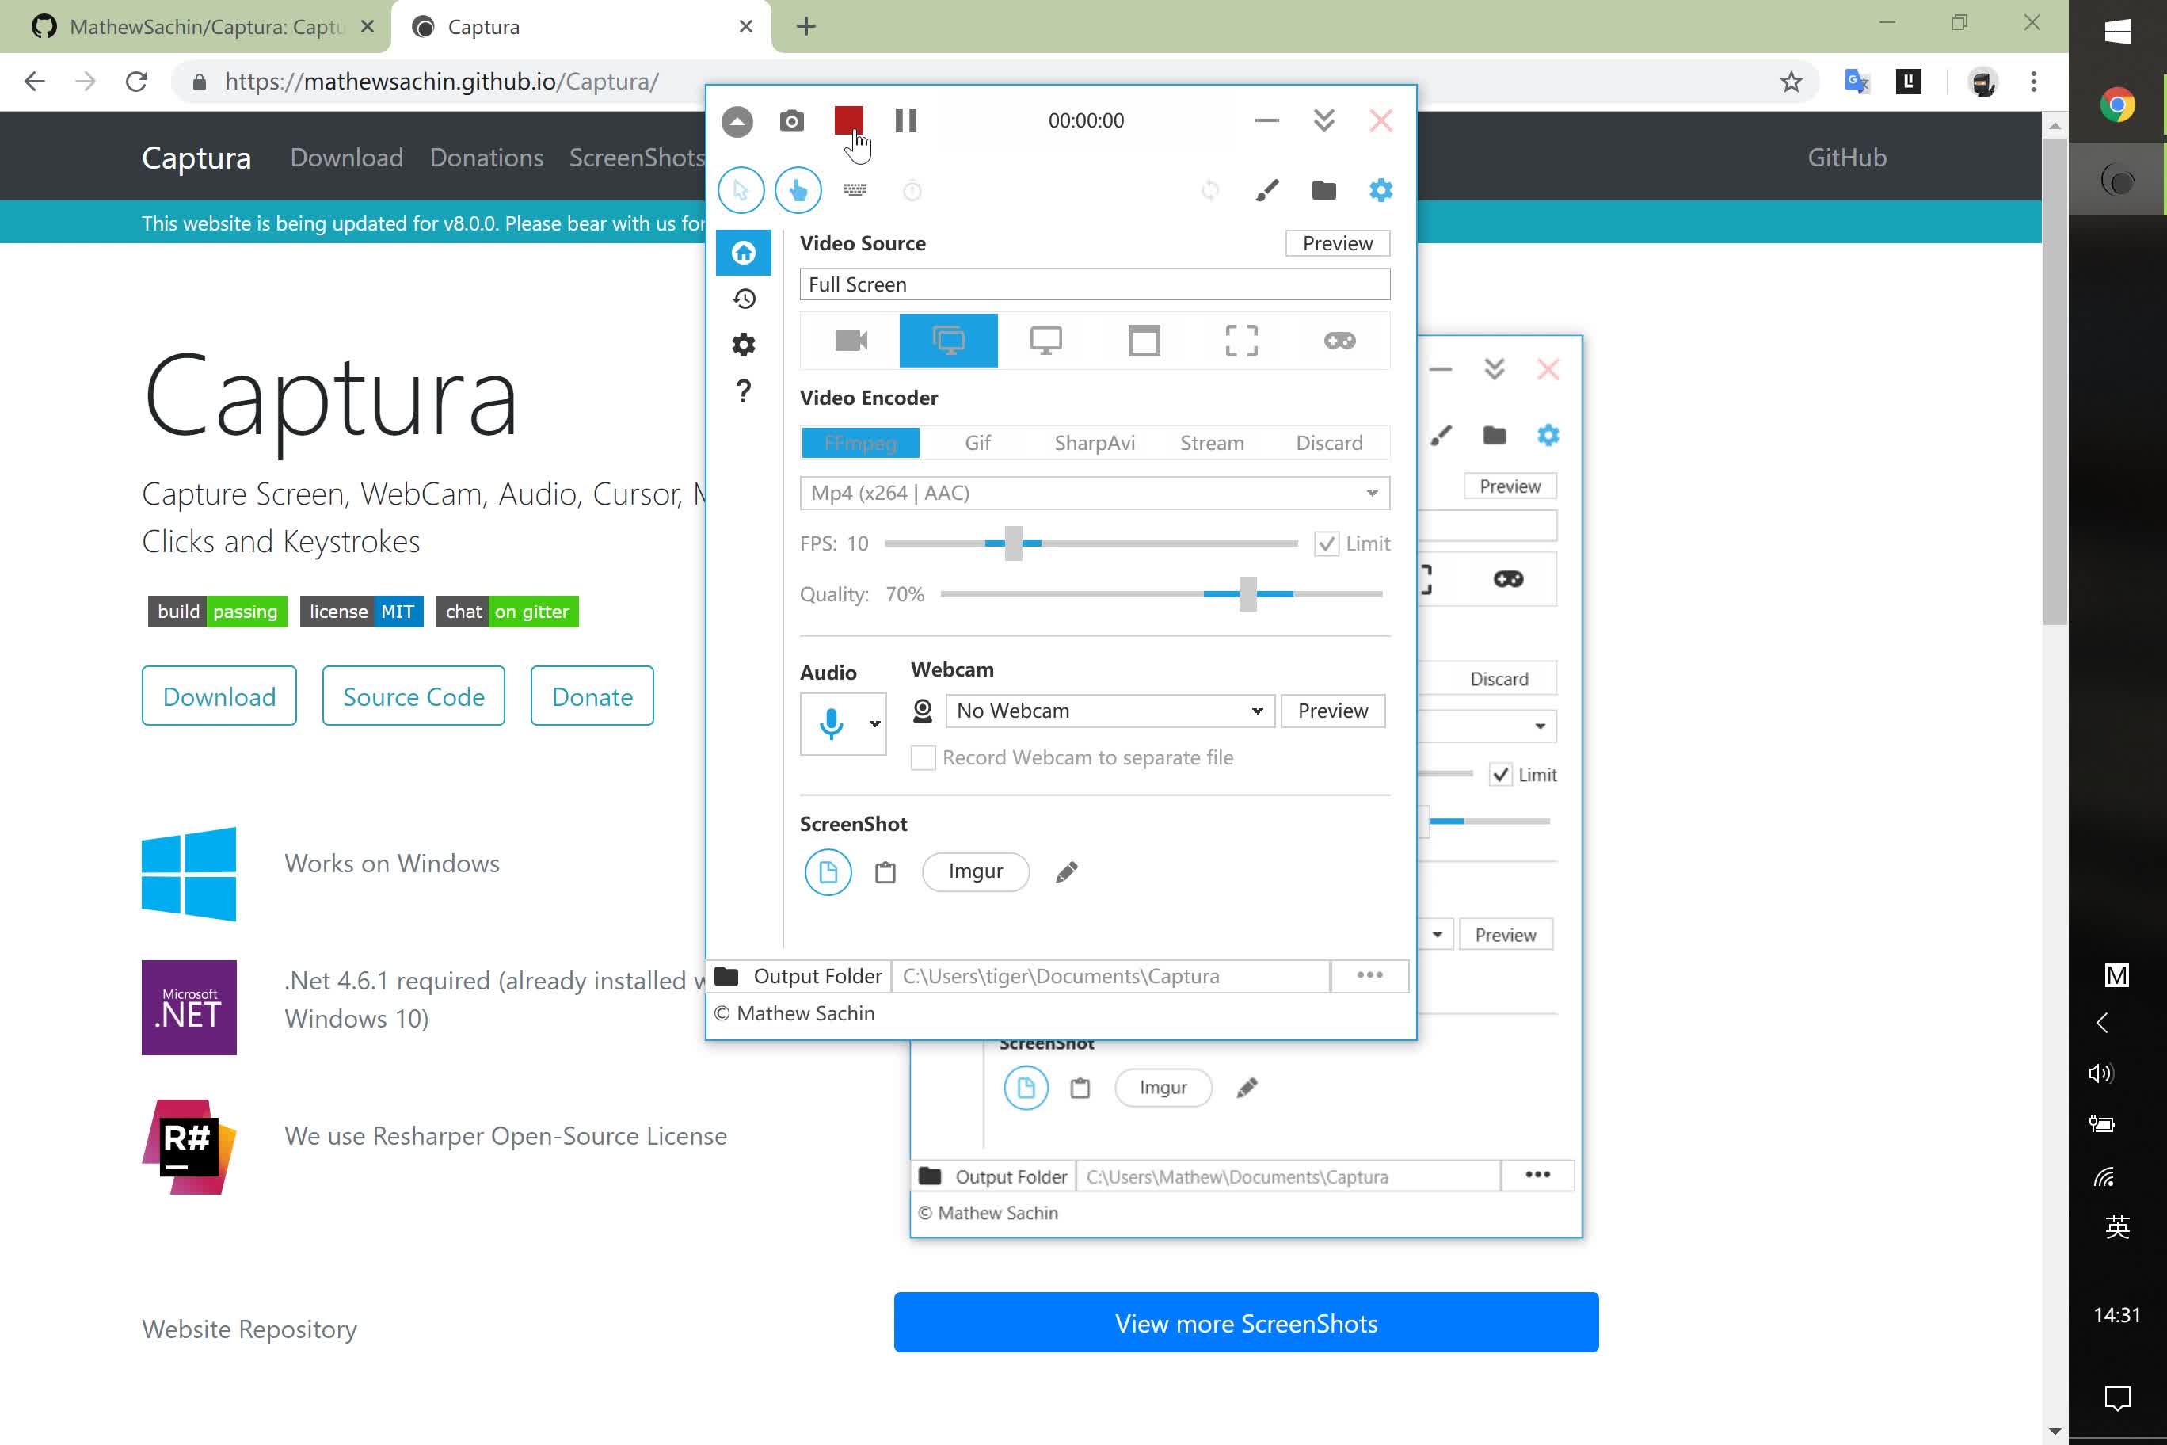
Task: Select the Home sidebar tab
Action: pos(744,253)
